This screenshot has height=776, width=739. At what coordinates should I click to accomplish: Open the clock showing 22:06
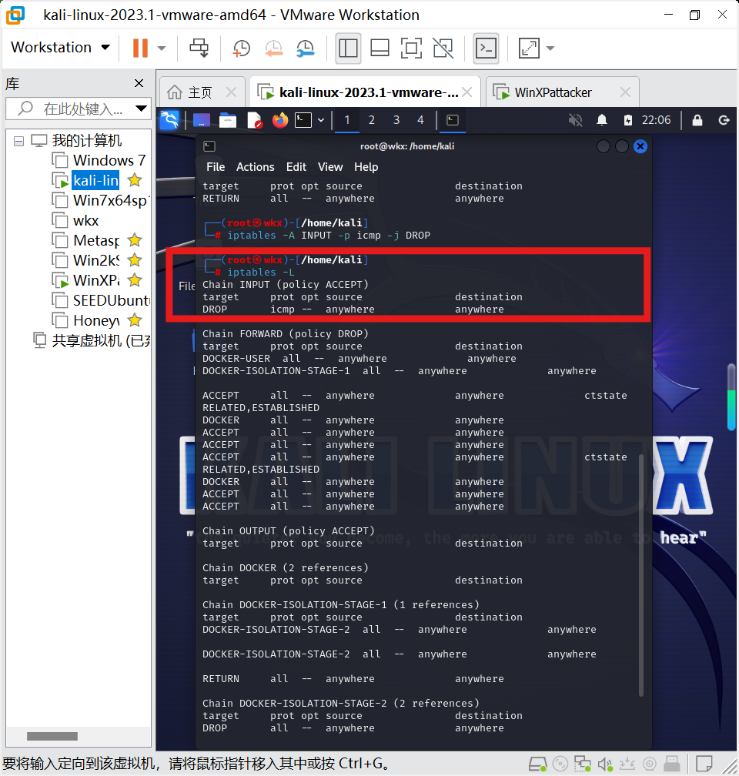coord(657,120)
